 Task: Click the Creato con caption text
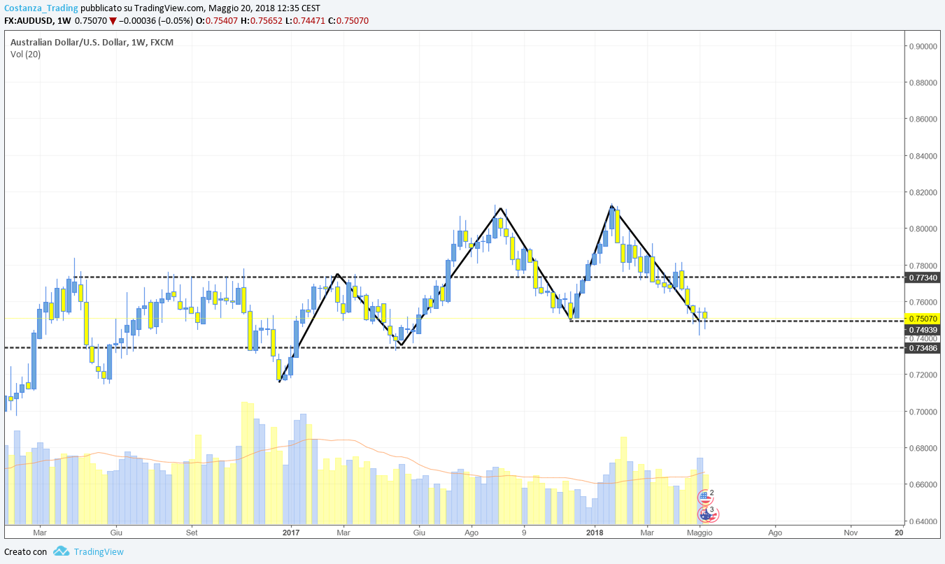(26, 551)
